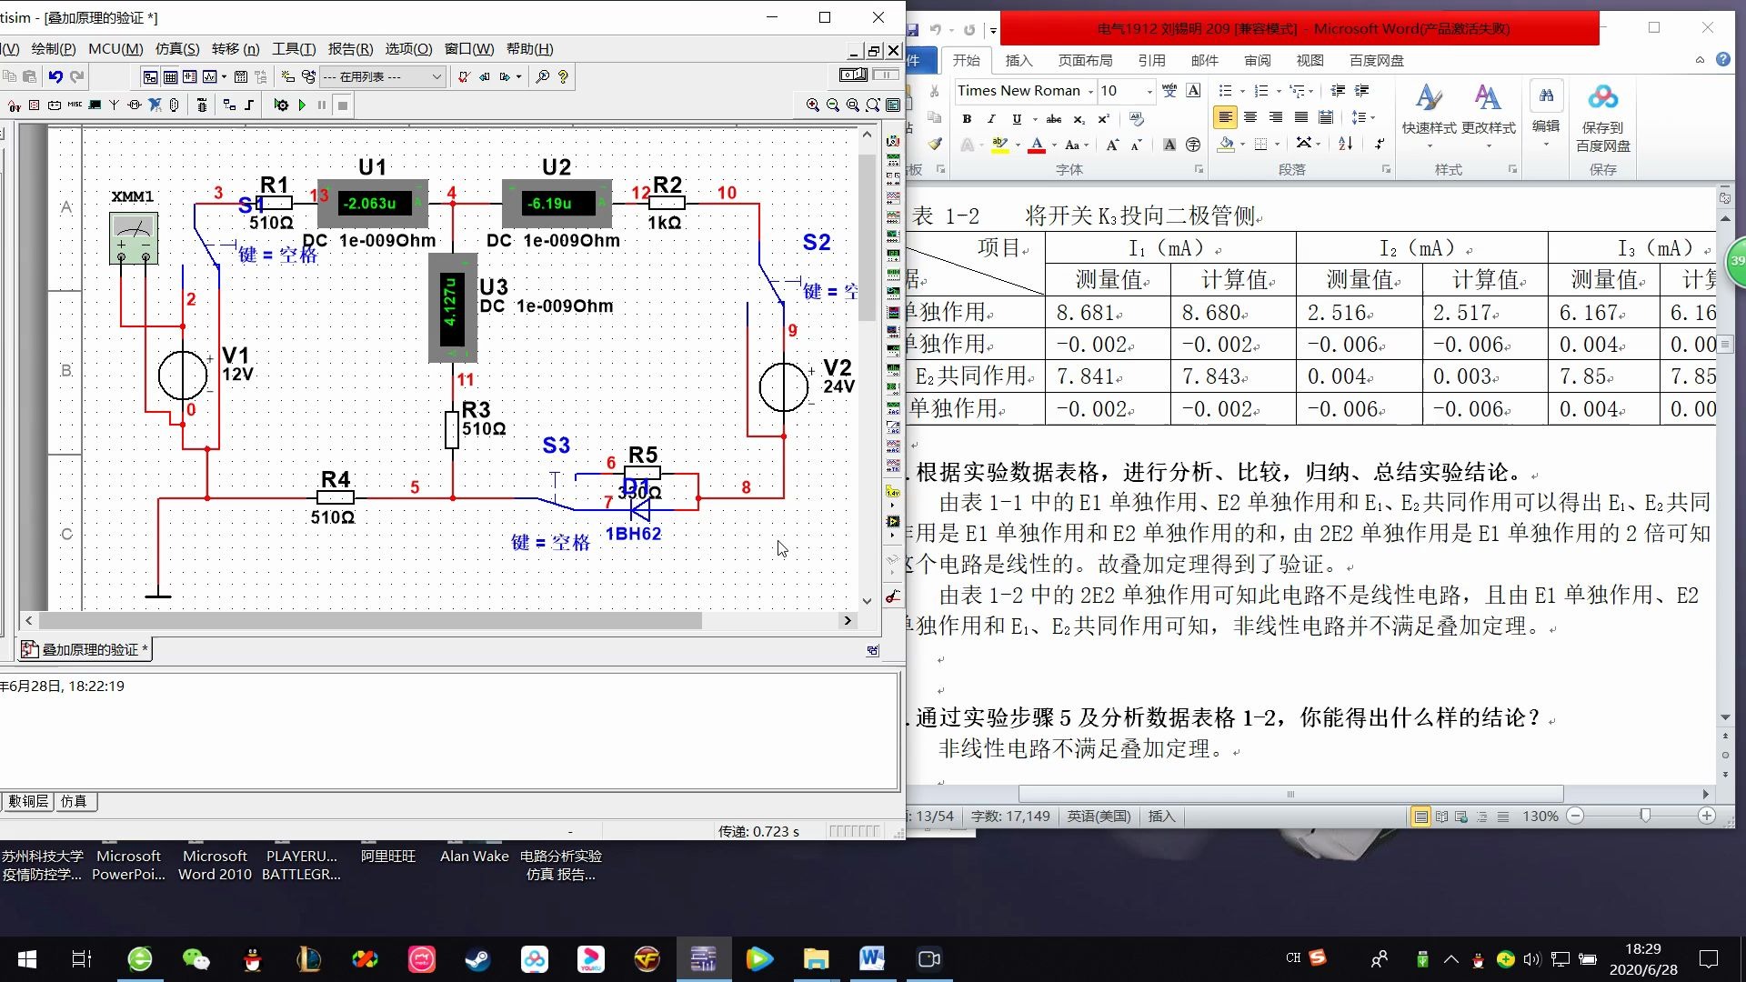Pause the Multisim simulation
This screenshot has height=982, width=1746.
[322, 105]
